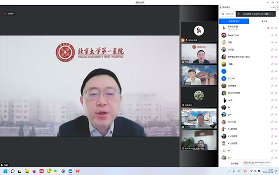Image resolution: width=279 pixels, height=175 pixels.
Task: Click avatar of member honey
Action: (224, 122)
